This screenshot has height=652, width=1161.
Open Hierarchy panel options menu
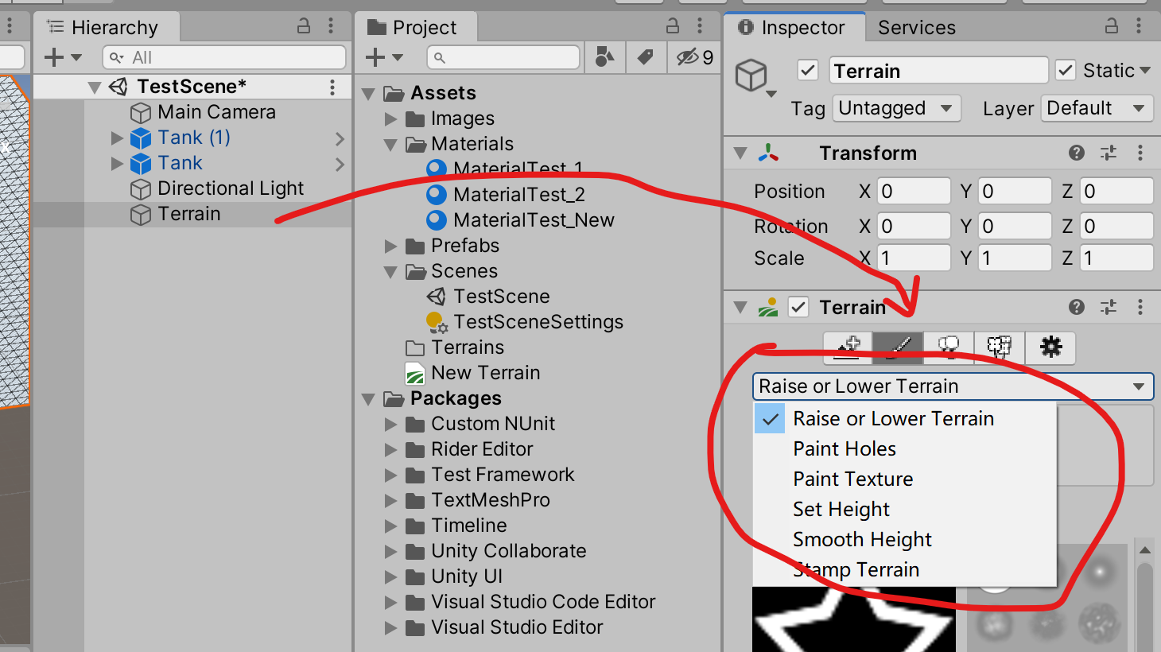(331, 26)
